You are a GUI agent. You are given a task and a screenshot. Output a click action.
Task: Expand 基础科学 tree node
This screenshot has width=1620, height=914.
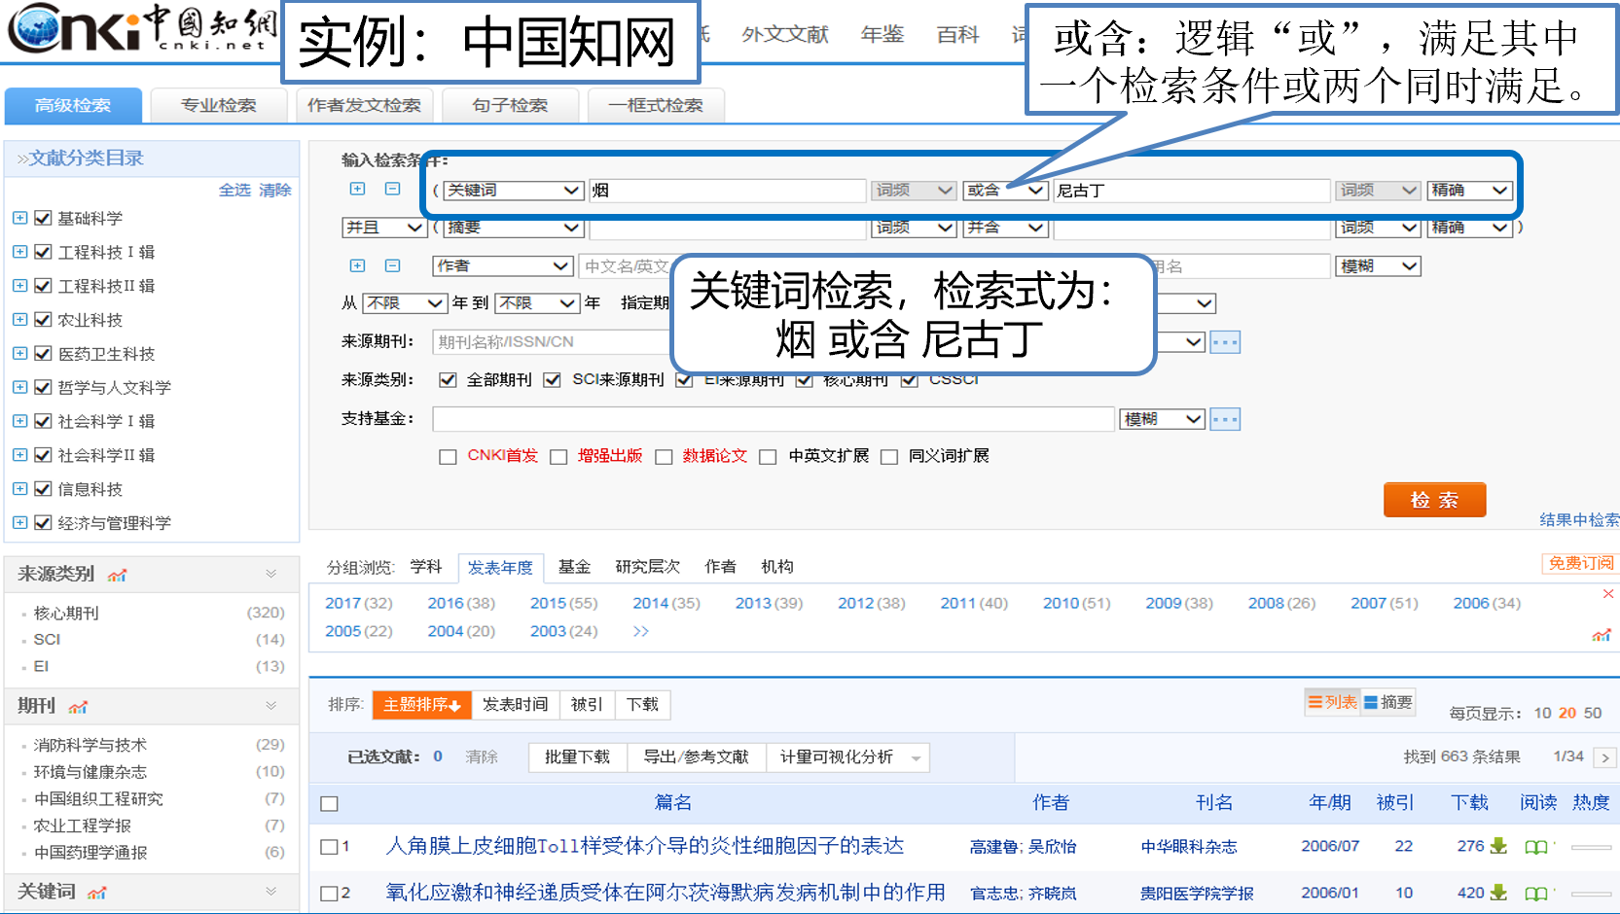pyautogui.click(x=19, y=218)
